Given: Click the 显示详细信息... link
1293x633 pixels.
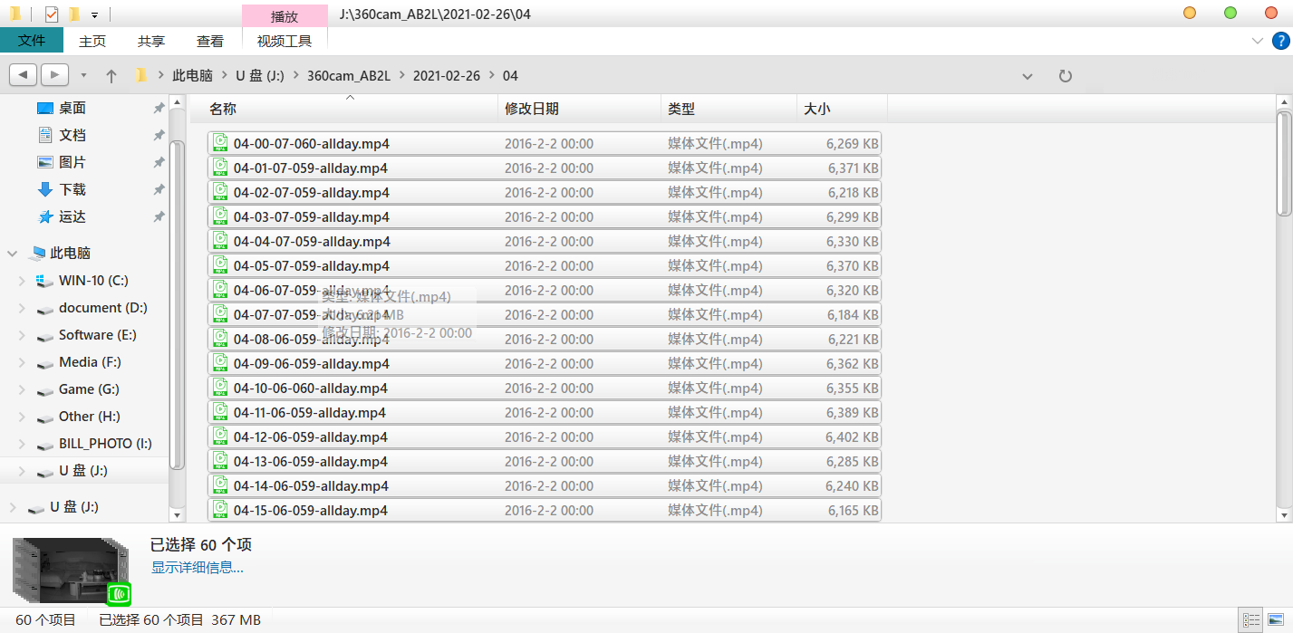Looking at the screenshot, I should pos(197,568).
